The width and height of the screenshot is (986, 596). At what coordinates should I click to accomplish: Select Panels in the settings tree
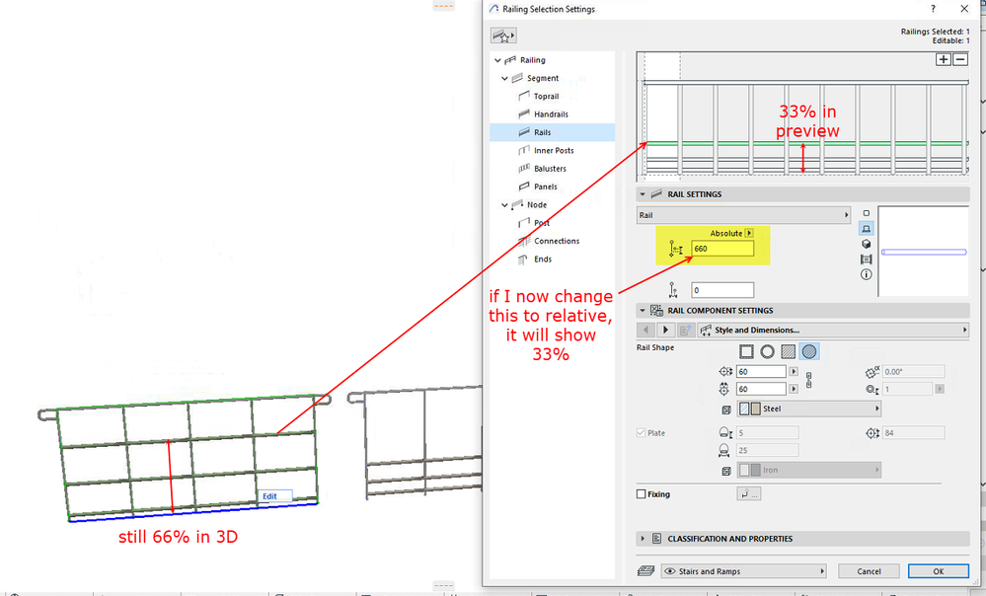[x=545, y=186]
